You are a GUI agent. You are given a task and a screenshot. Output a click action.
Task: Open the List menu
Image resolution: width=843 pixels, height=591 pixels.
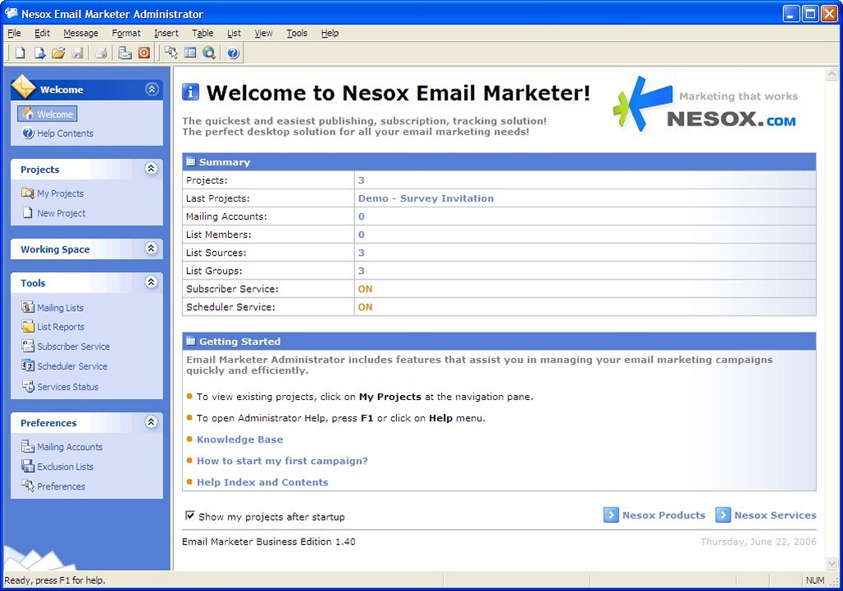tap(234, 33)
